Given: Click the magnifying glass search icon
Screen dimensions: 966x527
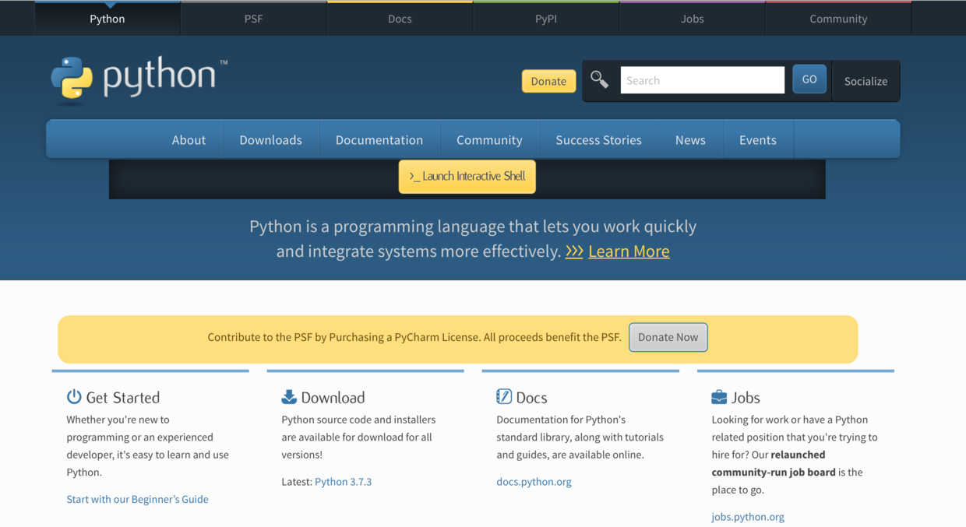Looking at the screenshot, I should [x=599, y=79].
